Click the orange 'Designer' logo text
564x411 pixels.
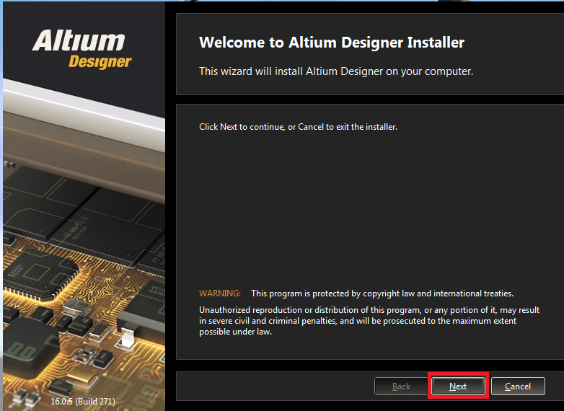pos(100,62)
